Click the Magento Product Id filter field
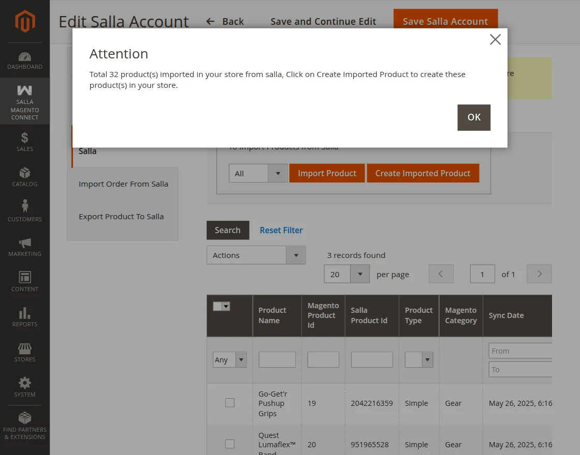The height and width of the screenshot is (455, 580). 323,359
